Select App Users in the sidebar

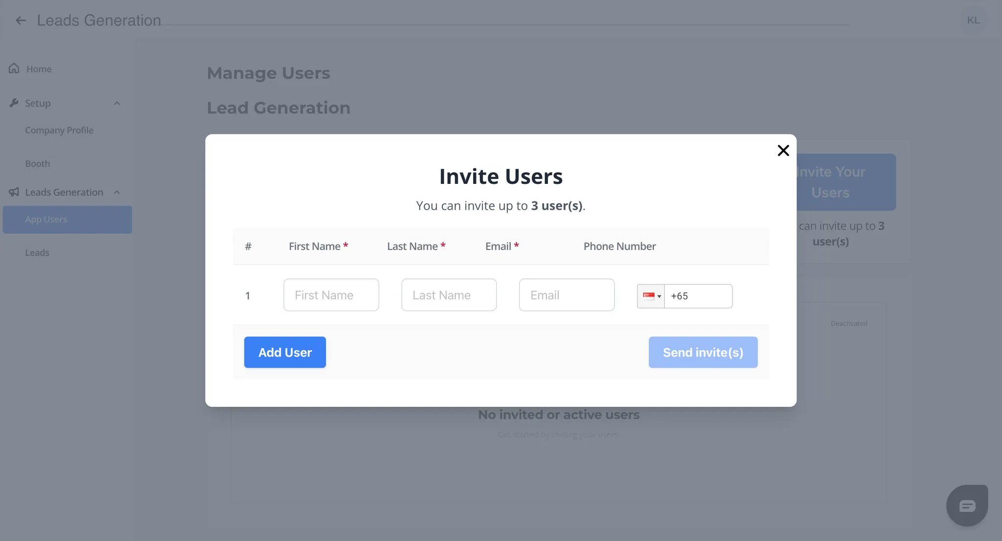click(46, 220)
